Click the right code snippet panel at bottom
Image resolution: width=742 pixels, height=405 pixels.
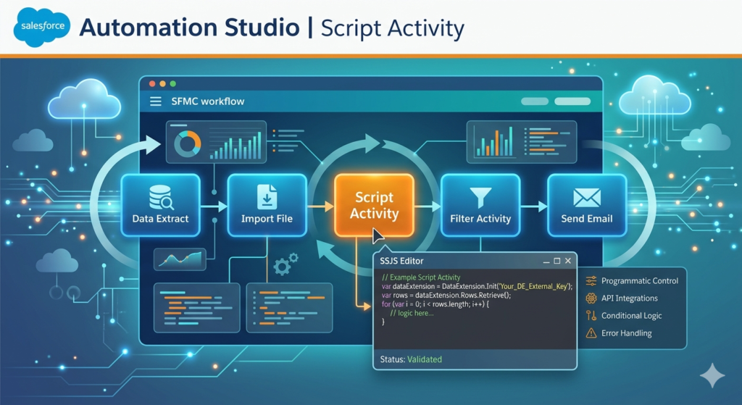290,308
